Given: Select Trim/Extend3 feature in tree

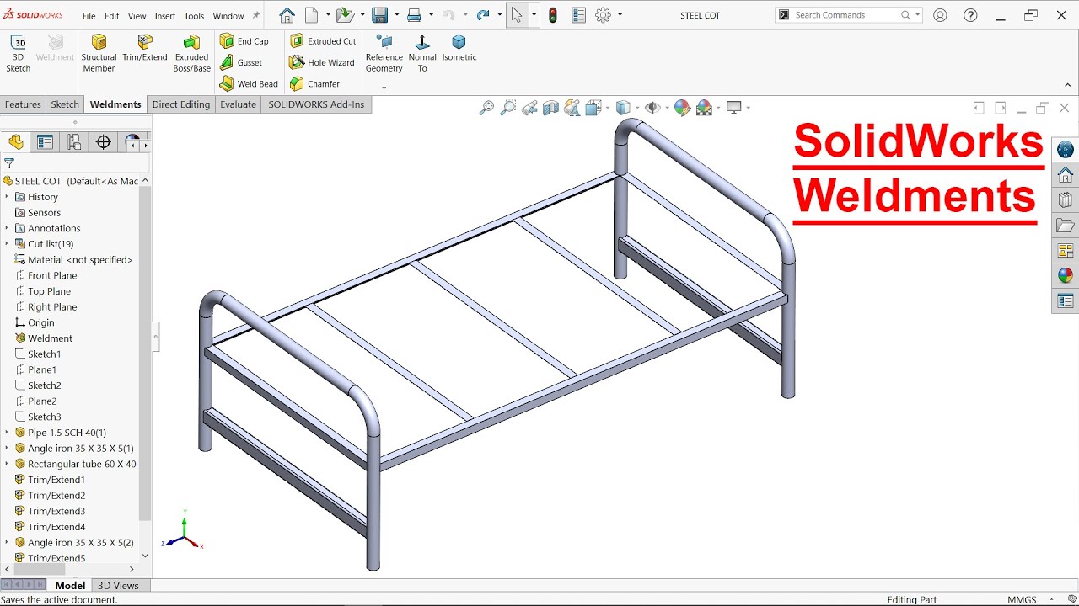Looking at the screenshot, I should [x=56, y=511].
